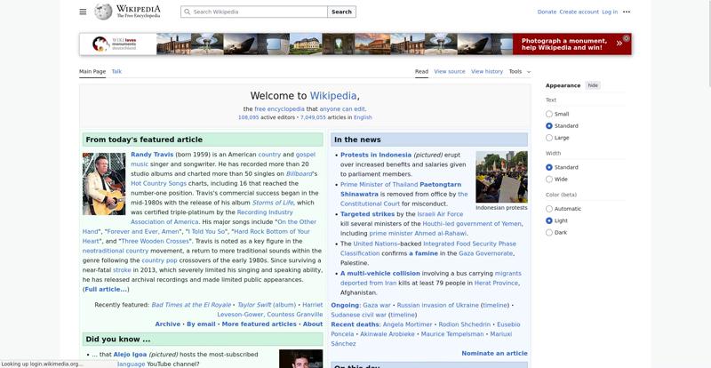Image resolution: width=711 pixels, height=368 pixels.
Task: Click the Gaza war ongoing link
Action: coord(376,306)
